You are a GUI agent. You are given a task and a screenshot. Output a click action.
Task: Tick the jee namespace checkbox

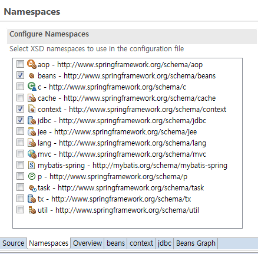click(x=20, y=131)
